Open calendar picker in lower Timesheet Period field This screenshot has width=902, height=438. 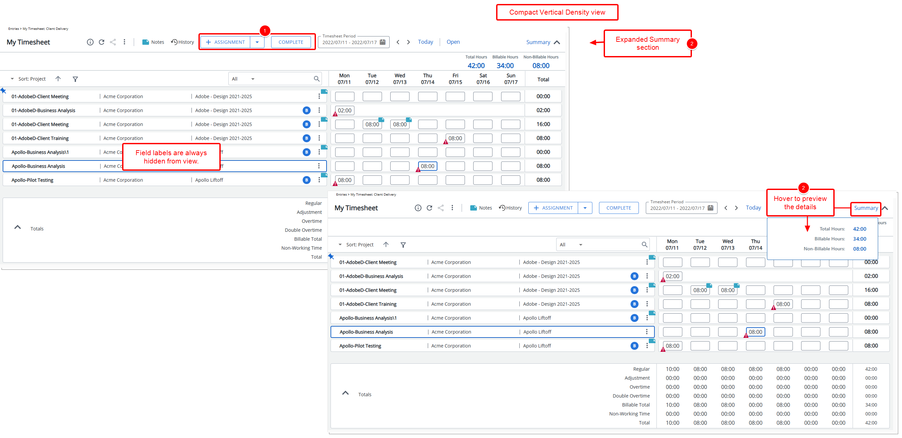pyautogui.click(x=711, y=208)
